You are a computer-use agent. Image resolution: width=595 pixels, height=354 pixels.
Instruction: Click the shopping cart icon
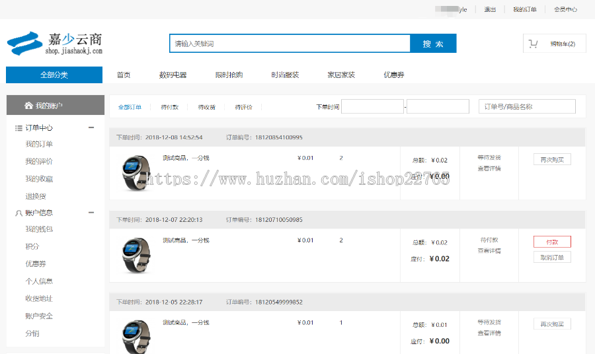click(533, 44)
